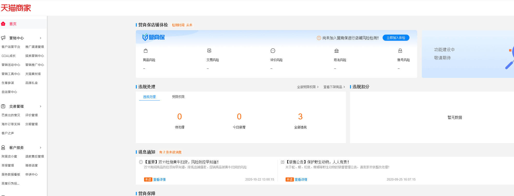Image resolution: width=514 pixels, height=196 pixels.
Task: Expand the 交易管理 chevron
Action: 41,106
